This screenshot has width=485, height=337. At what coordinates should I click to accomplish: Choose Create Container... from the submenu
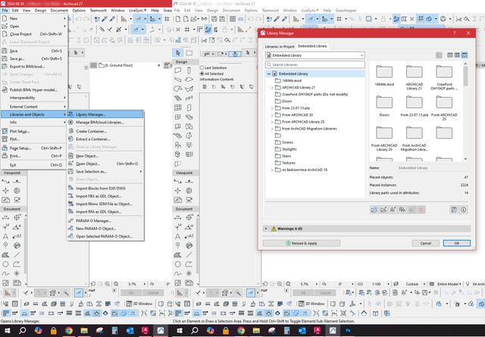pyautogui.click(x=105, y=132)
